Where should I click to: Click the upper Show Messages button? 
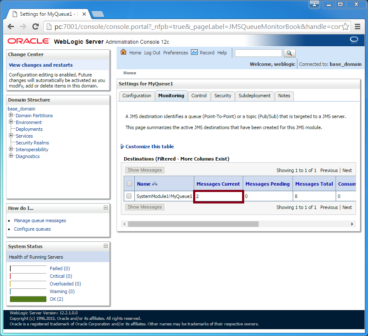(x=145, y=170)
